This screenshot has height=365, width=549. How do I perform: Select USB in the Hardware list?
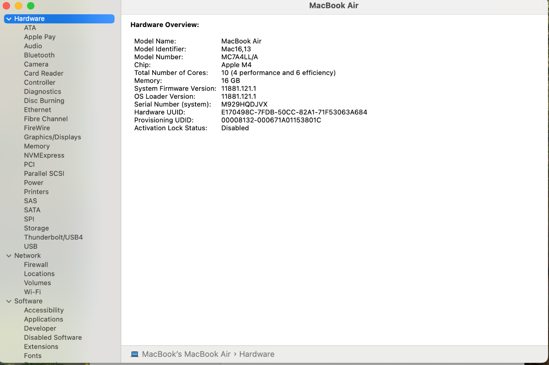[31, 247]
